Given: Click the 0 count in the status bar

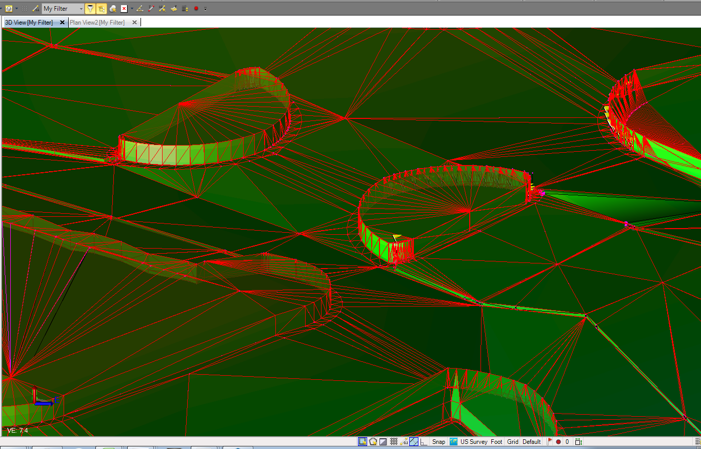Looking at the screenshot, I should tap(567, 442).
